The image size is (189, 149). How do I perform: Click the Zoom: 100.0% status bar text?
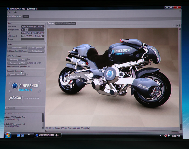click(61, 128)
